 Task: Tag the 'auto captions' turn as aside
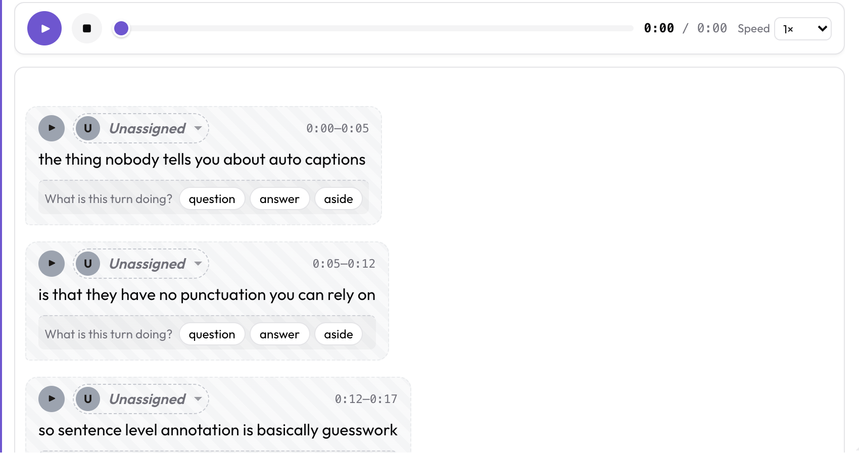(x=339, y=199)
